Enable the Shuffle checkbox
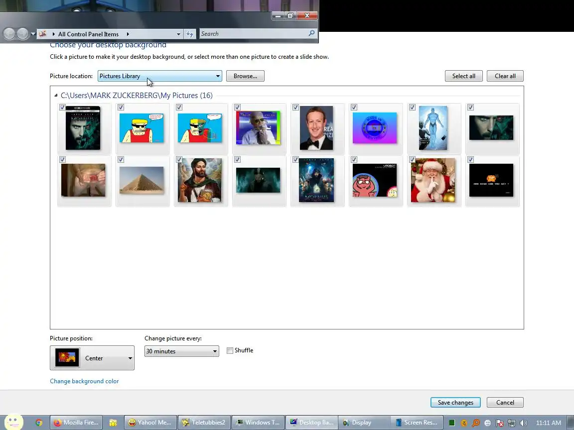 pos(230,351)
